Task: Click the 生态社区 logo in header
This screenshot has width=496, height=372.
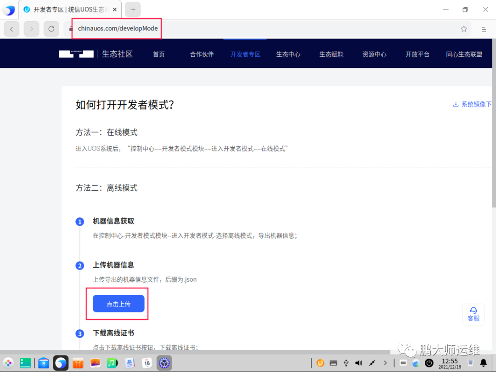Action: [x=96, y=54]
